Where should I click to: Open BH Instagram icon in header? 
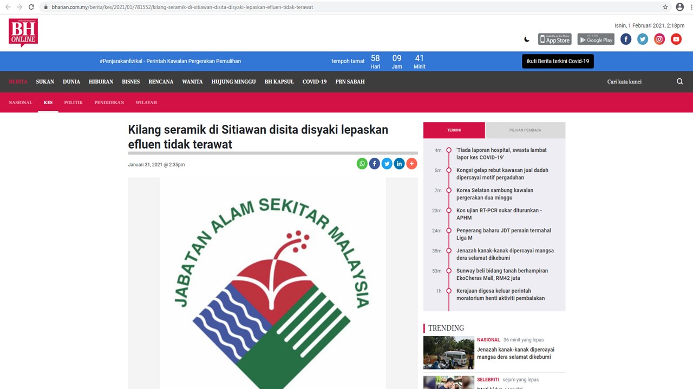coord(659,39)
